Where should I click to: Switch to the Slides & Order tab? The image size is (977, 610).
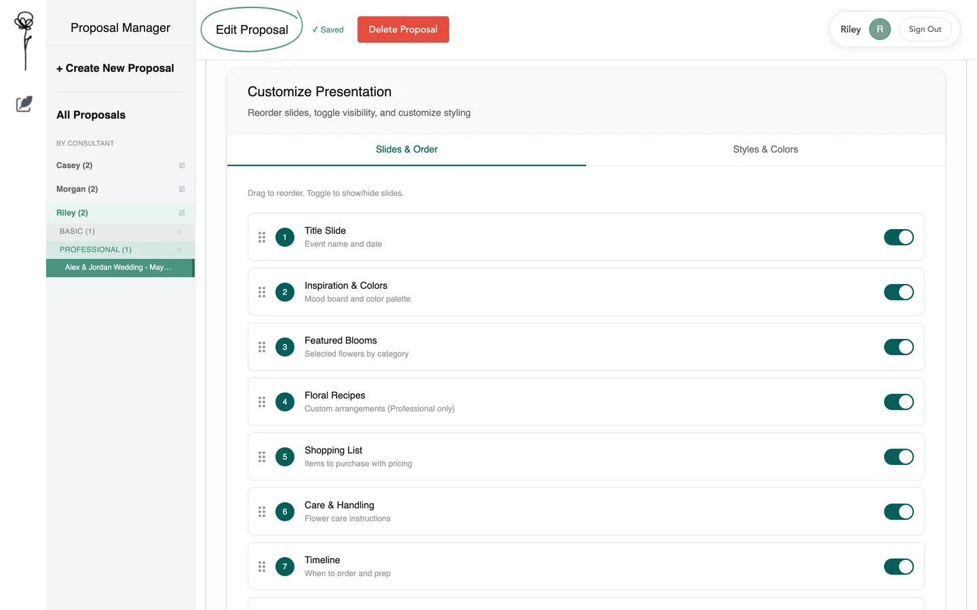(x=406, y=150)
